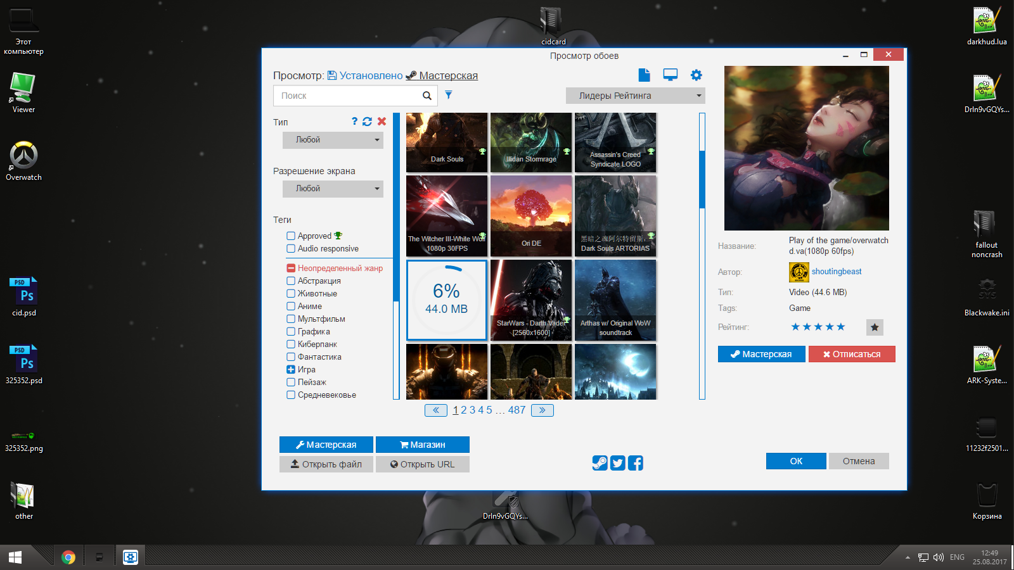Share via the Twitter icon
The image size is (1014, 570).
(617, 463)
